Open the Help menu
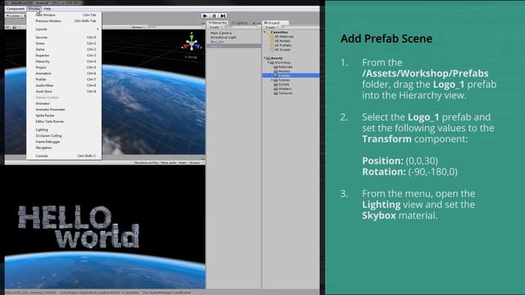525x295 pixels. (x=48, y=9)
